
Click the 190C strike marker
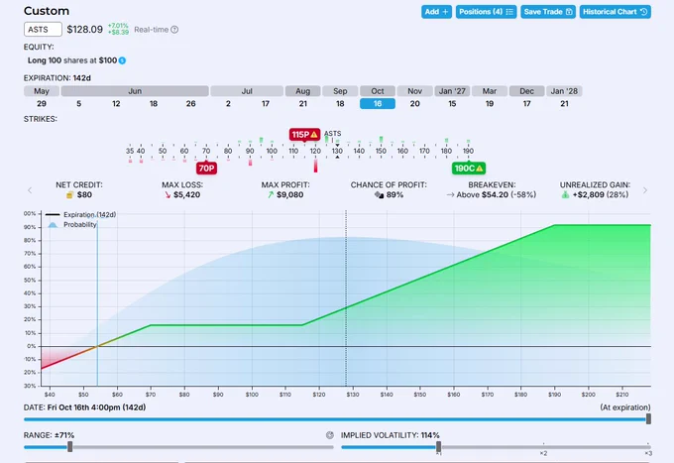click(x=469, y=169)
